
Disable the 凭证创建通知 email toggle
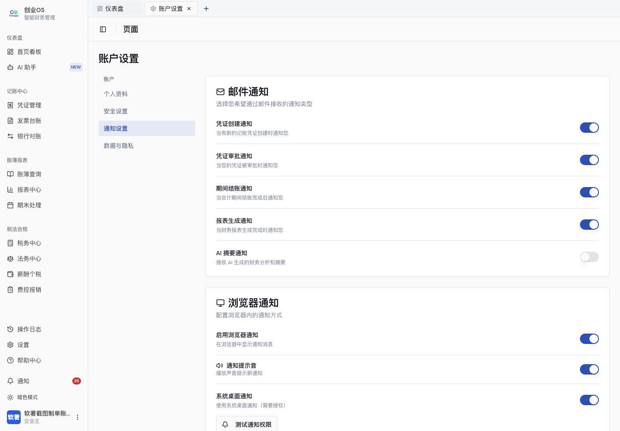click(x=589, y=128)
